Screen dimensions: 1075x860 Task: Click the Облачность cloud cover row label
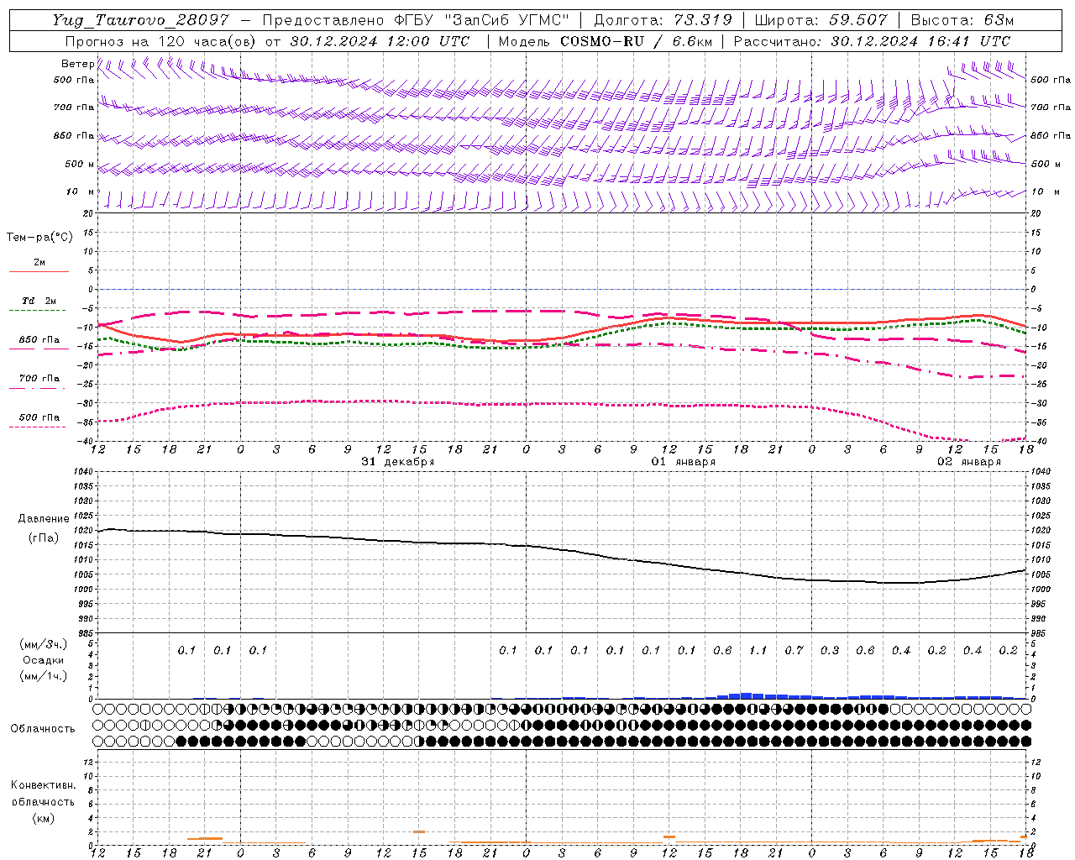[x=43, y=729]
